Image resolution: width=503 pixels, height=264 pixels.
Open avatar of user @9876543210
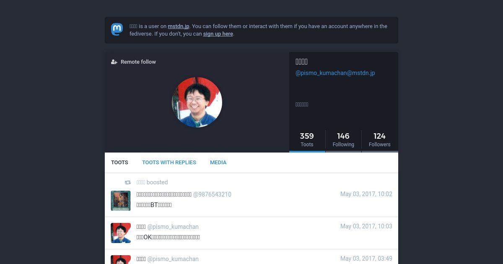pos(121,201)
